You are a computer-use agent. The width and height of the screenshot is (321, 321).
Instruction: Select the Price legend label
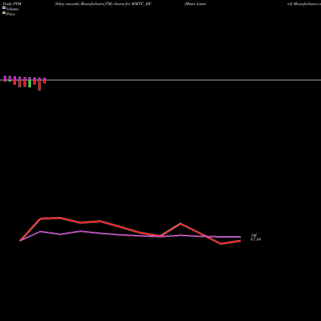(10, 14)
